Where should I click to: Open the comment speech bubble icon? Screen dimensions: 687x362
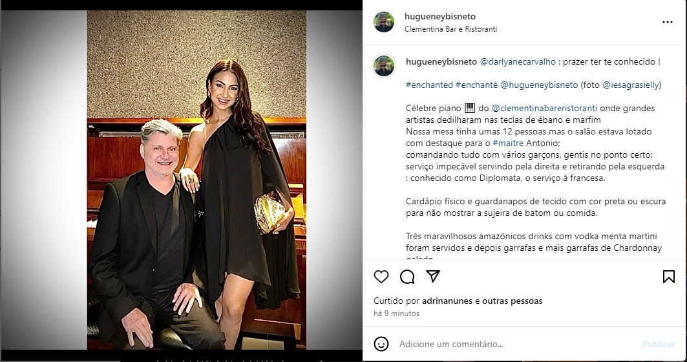click(407, 277)
